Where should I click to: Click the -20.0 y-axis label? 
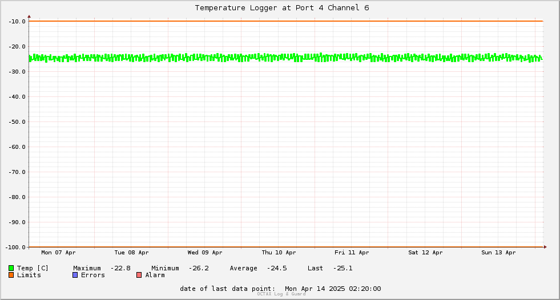pos(17,46)
